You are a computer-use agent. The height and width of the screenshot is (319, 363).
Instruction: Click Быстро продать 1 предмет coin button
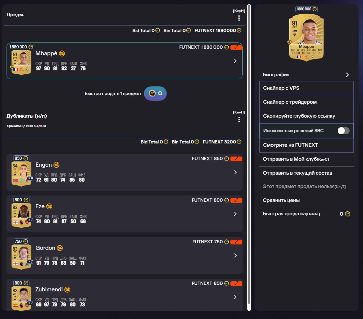(x=155, y=94)
